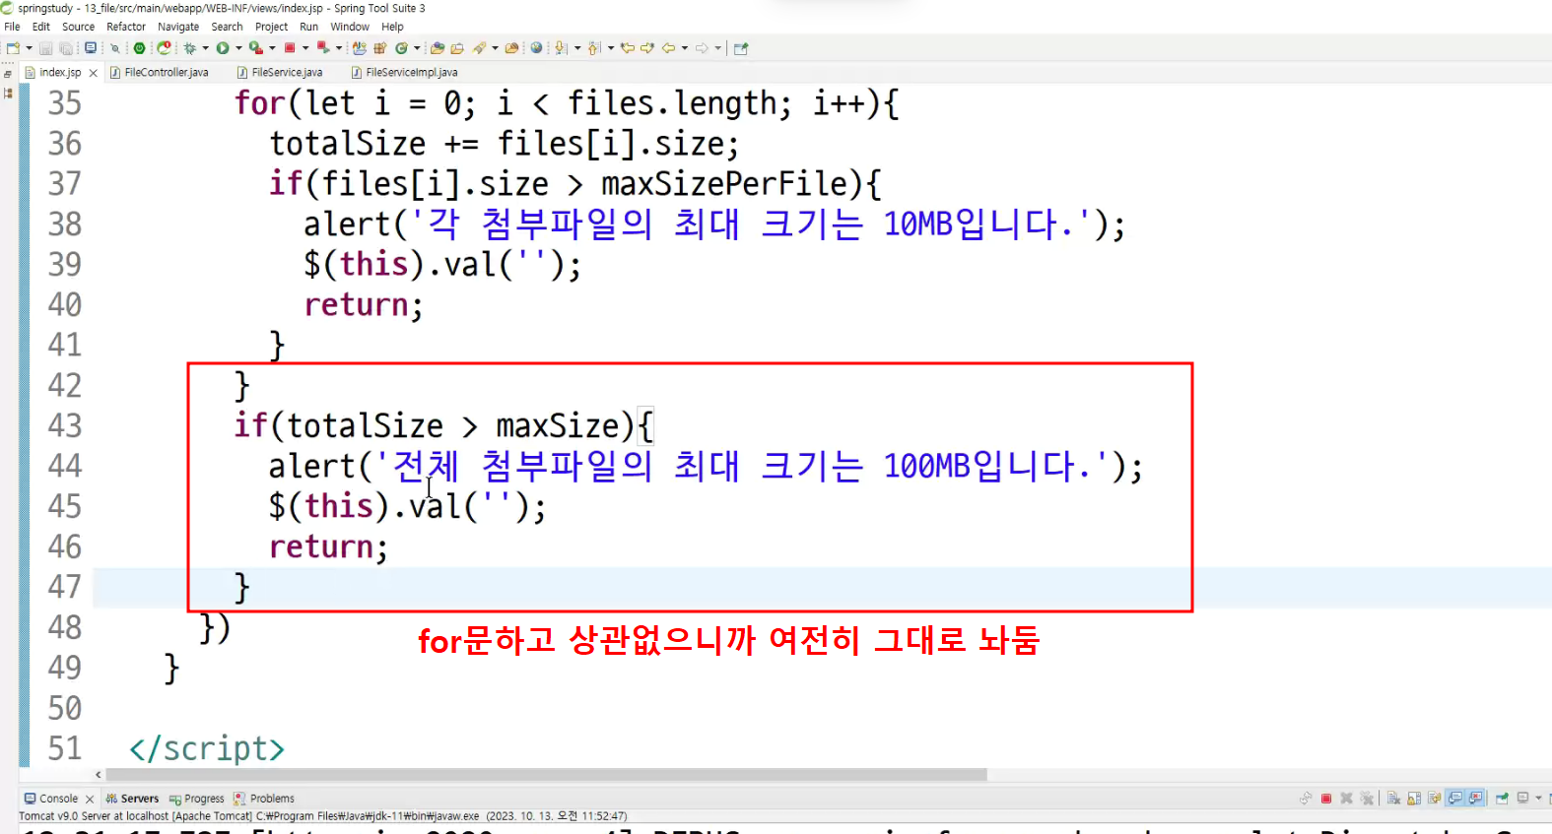Click the Run Last Tool icon
Image resolution: width=1552 pixels, height=834 pixels.
click(x=255, y=48)
